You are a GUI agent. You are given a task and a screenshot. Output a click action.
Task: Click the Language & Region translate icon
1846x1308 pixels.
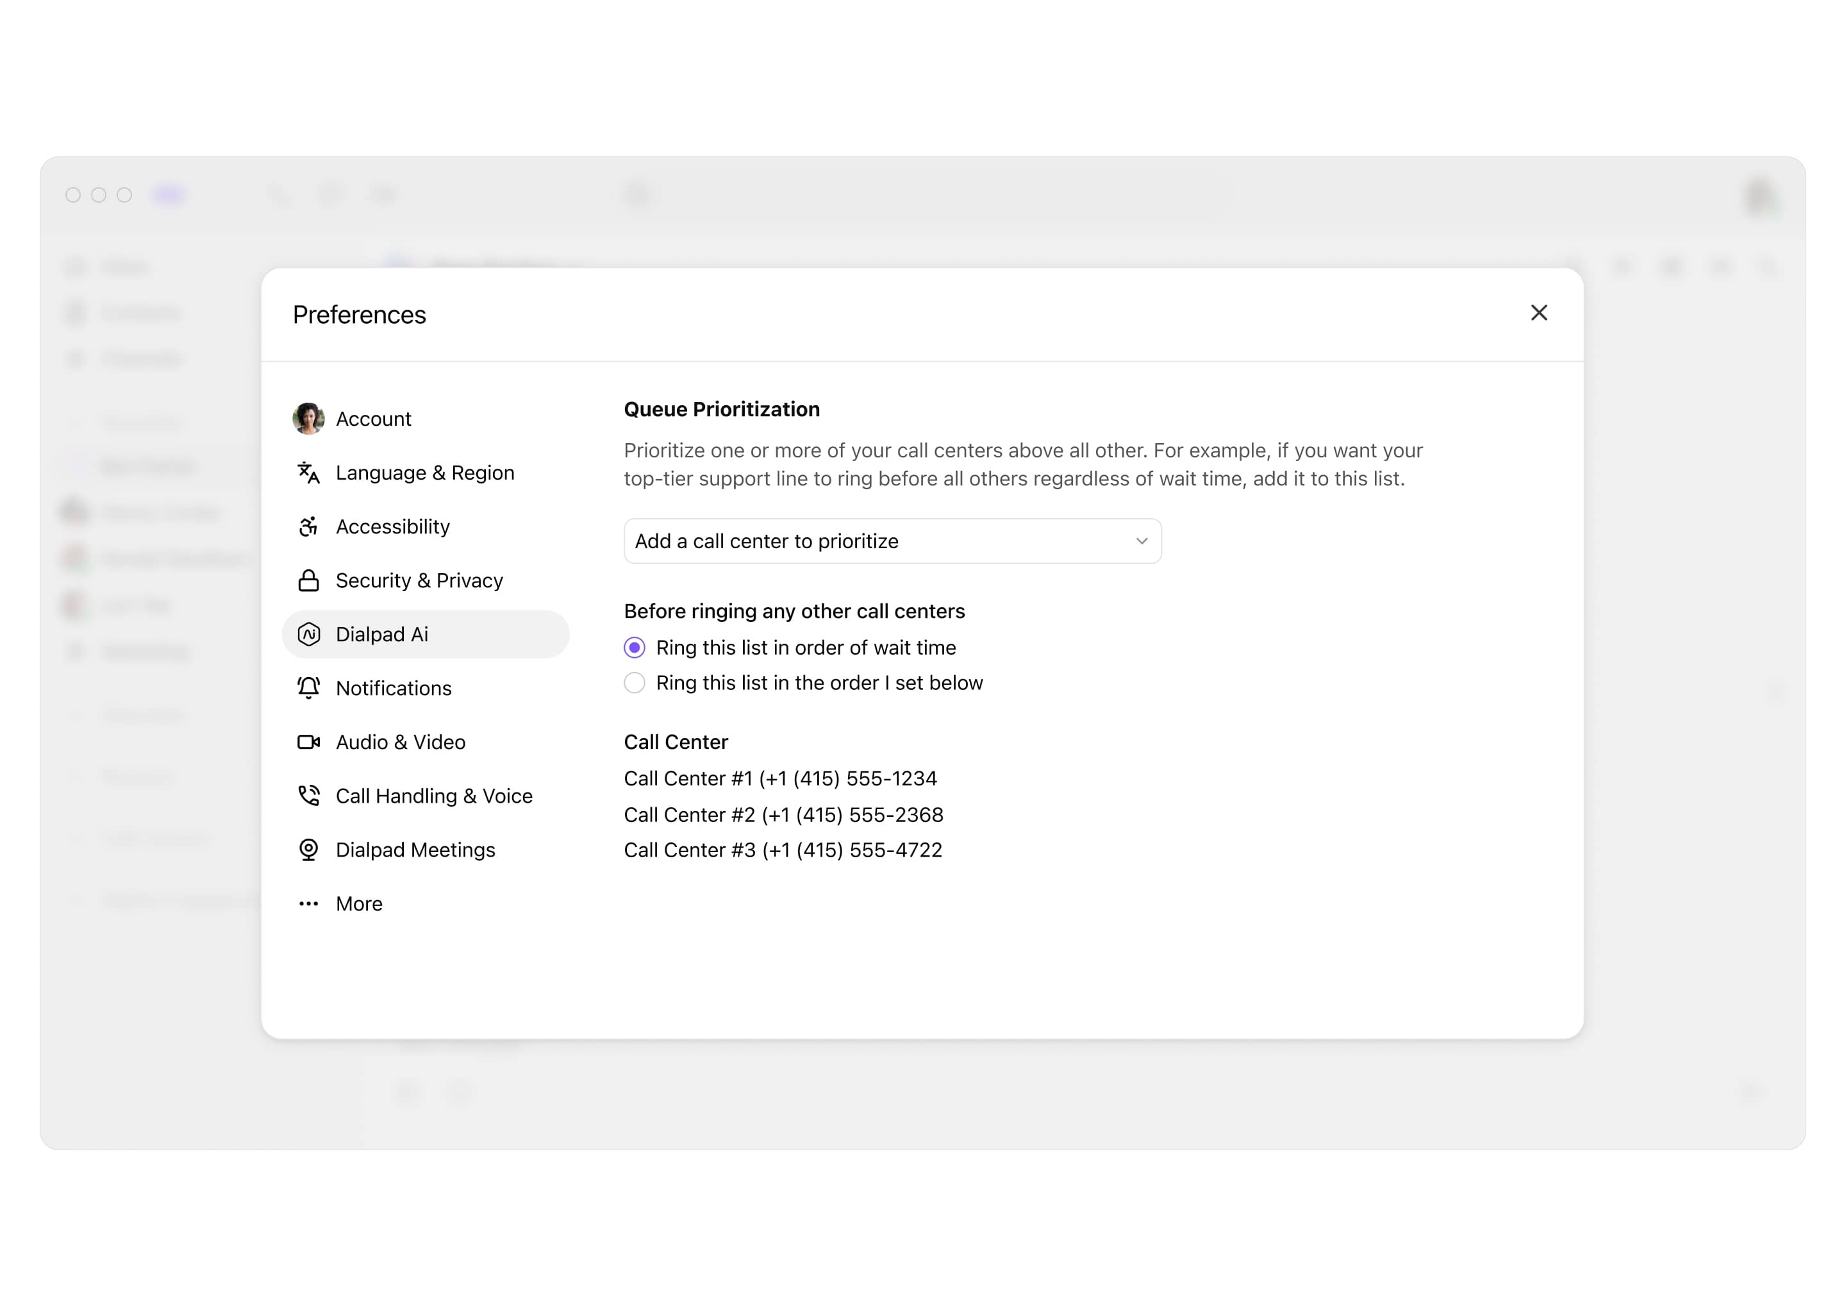[308, 473]
